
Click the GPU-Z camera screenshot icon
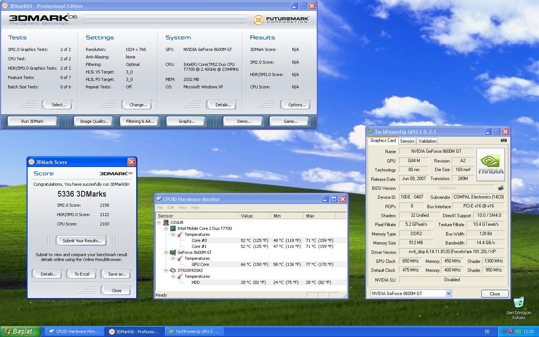504,140
